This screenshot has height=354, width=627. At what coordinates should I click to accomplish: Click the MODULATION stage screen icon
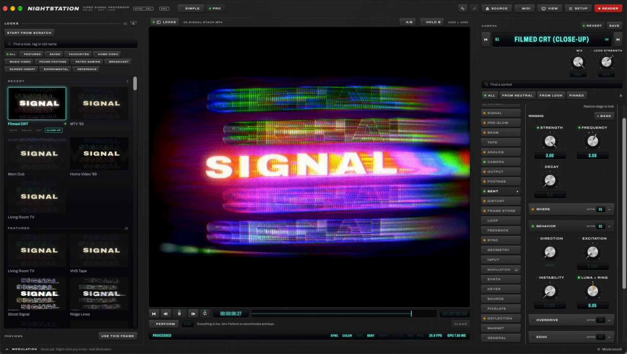[516, 270]
